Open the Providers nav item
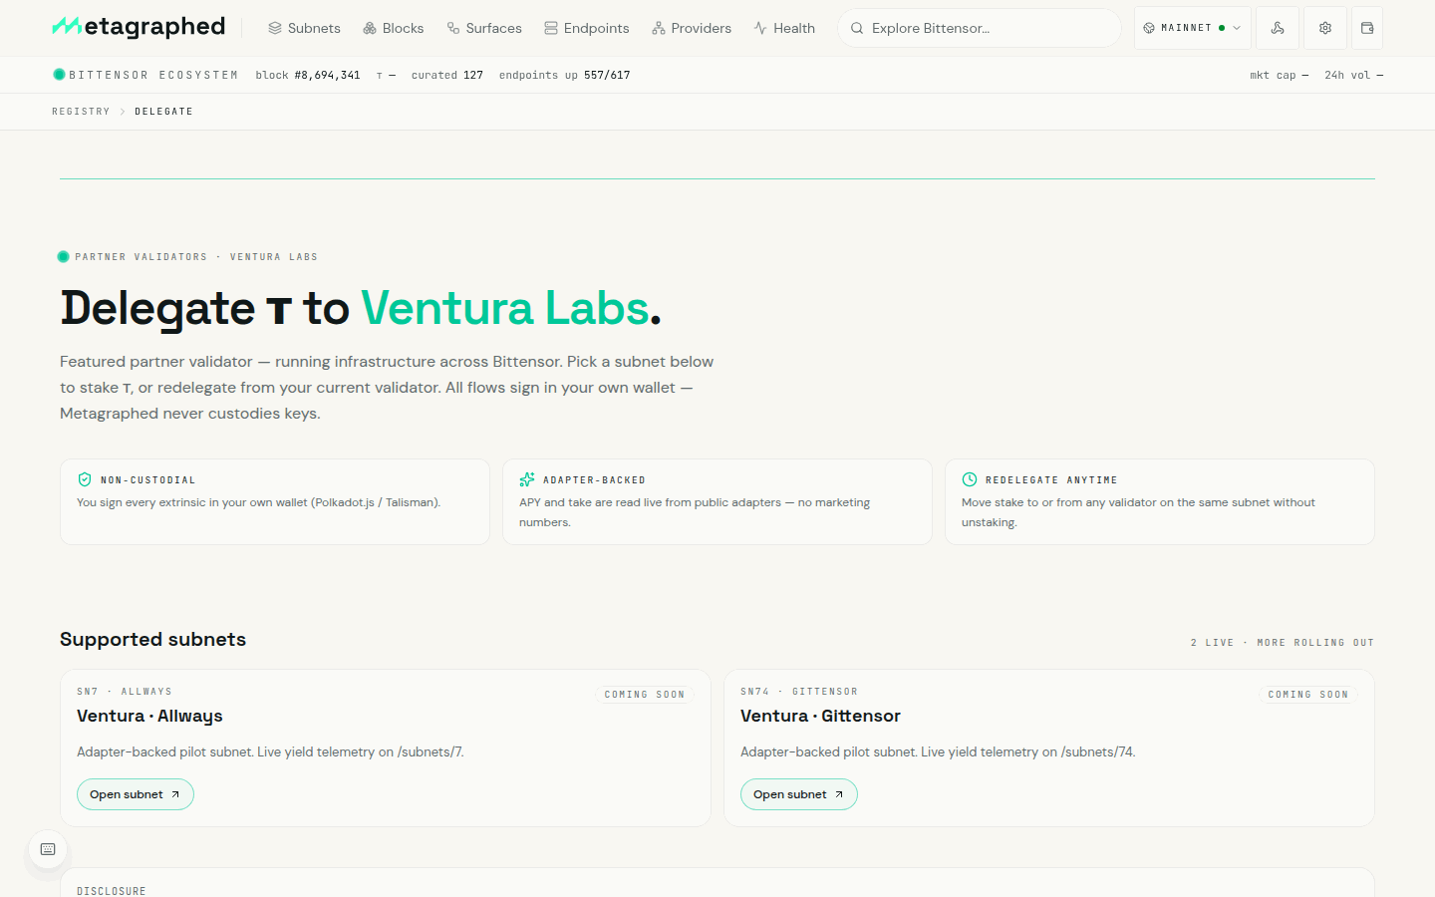 [x=692, y=28]
